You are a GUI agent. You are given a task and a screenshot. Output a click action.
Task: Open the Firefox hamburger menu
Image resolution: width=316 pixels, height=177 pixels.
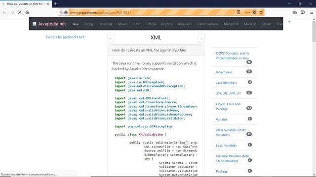(x=312, y=12)
